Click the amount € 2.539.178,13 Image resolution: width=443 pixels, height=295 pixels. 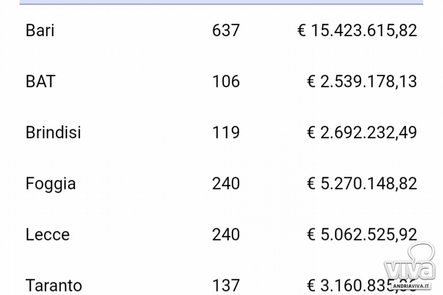(x=362, y=82)
